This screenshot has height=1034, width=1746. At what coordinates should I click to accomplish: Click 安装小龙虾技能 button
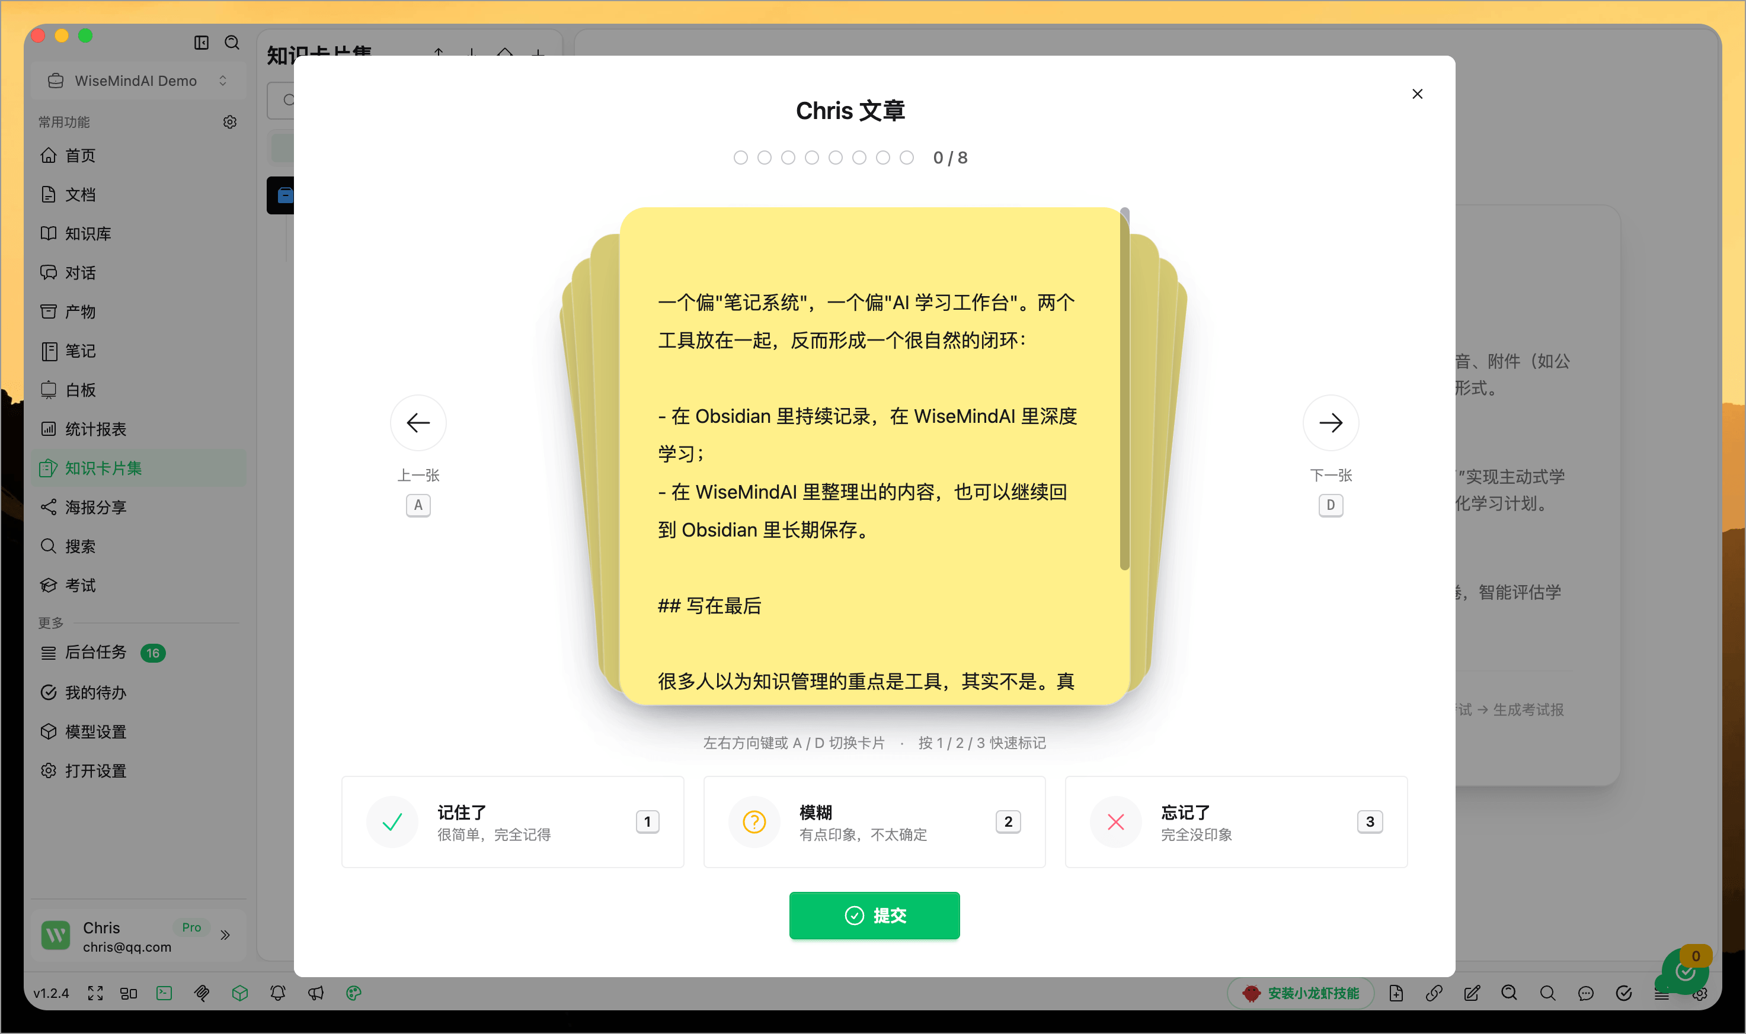point(1300,993)
